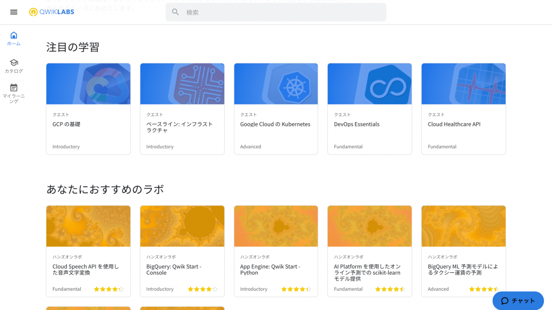The width and height of the screenshot is (552, 310).
Task: Click BigQuery: Qwik Start - Console thumbnail
Action: (x=182, y=227)
